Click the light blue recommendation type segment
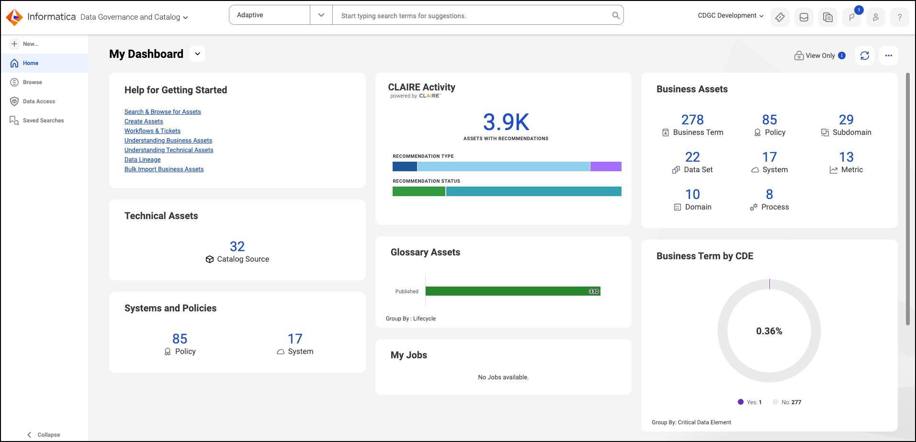This screenshot has height=442, width=916. 504,166
